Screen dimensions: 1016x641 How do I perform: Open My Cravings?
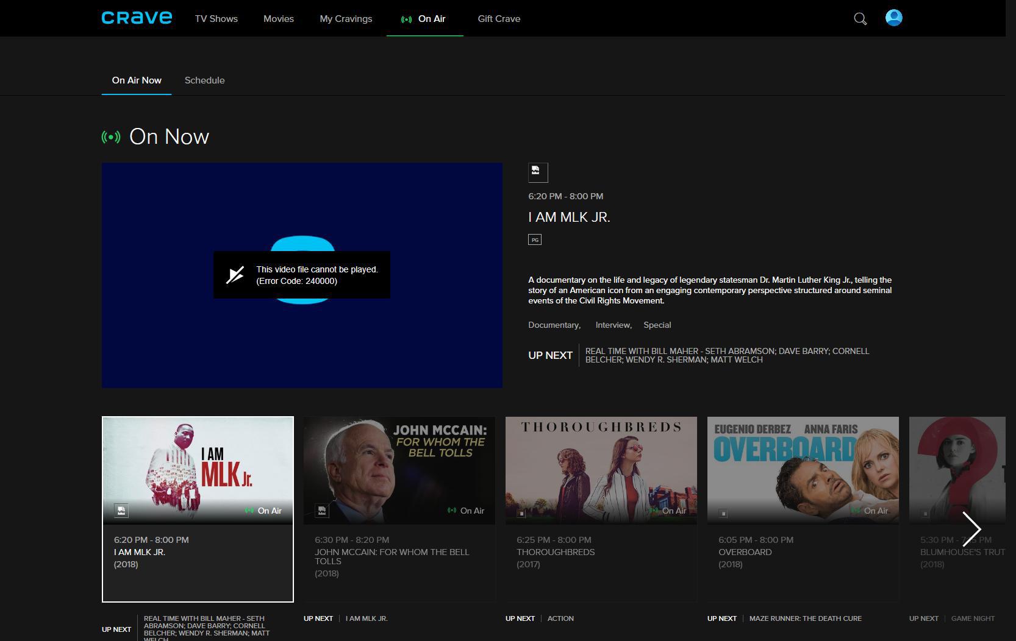click(x=345, y=19)
